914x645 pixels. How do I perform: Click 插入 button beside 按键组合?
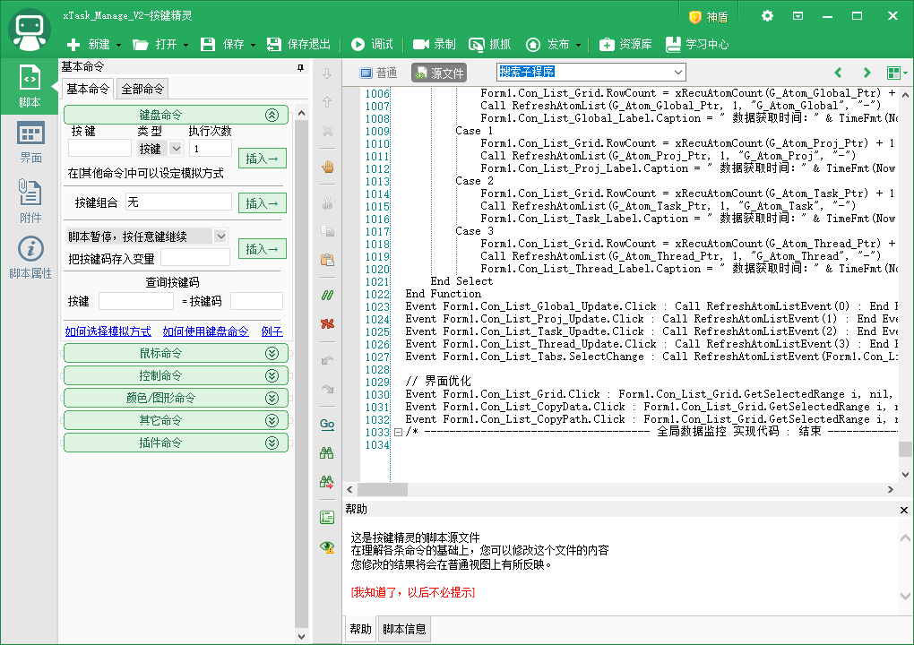click(263, 203)
